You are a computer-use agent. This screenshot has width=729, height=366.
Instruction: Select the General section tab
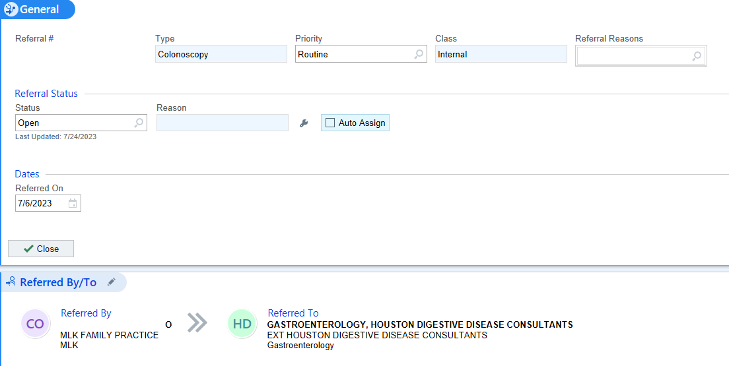click(x=38, y=9)
